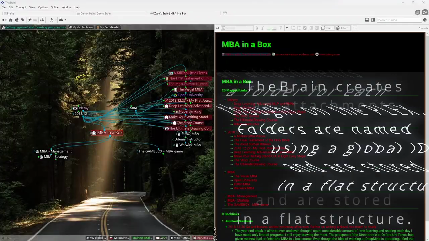Open the pinned thought My digital brain
429x241 pixels.
(81, 27)
